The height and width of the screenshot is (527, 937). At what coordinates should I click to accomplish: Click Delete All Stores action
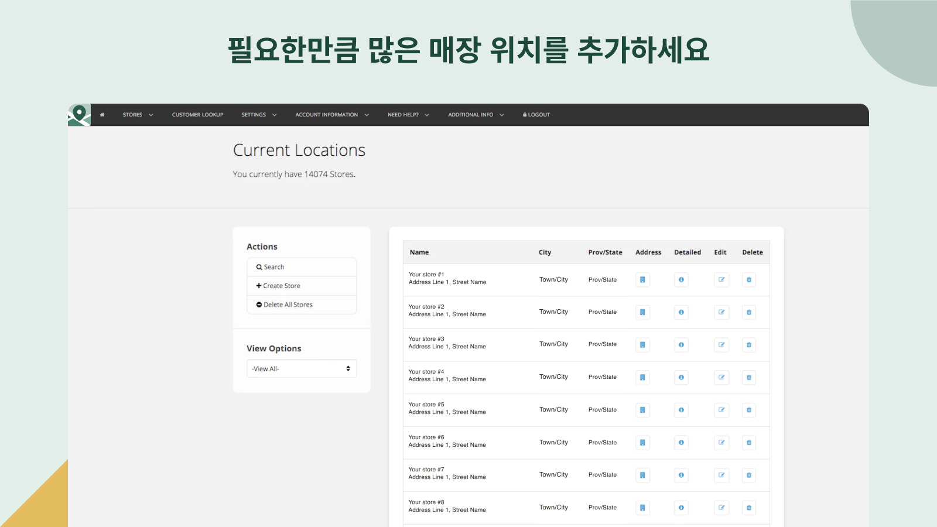[302, 304]
